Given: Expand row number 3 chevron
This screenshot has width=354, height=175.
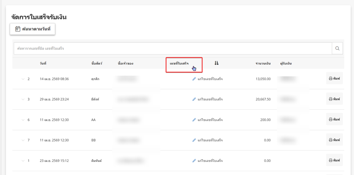Looking at the screenshot, I should click(23, 99).
